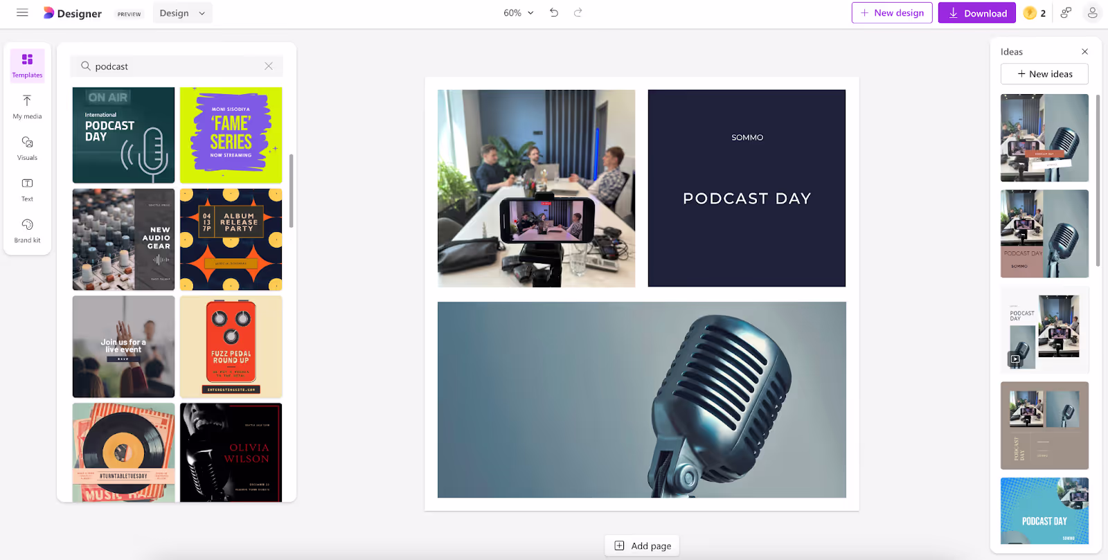Click the podcast search field
The width and height of the screenshot is (1108, 560).
click(177, 66)
